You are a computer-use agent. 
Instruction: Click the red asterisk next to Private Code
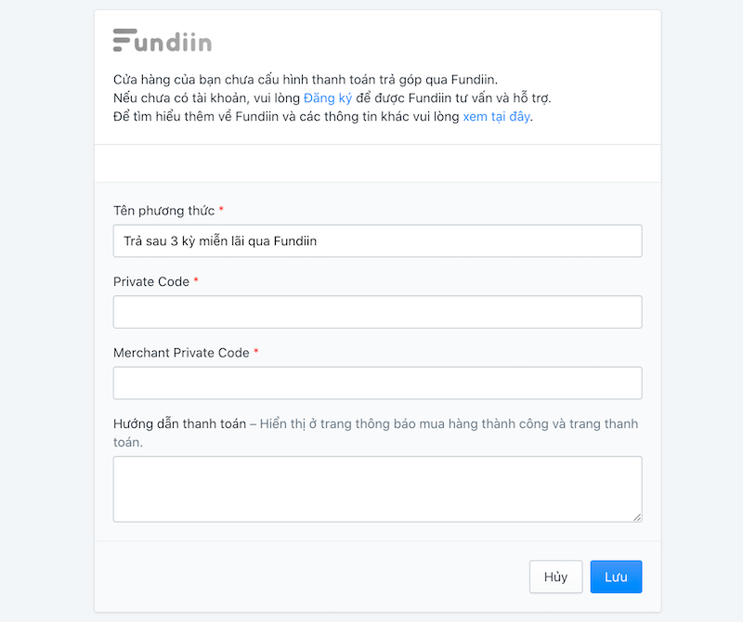197,280
